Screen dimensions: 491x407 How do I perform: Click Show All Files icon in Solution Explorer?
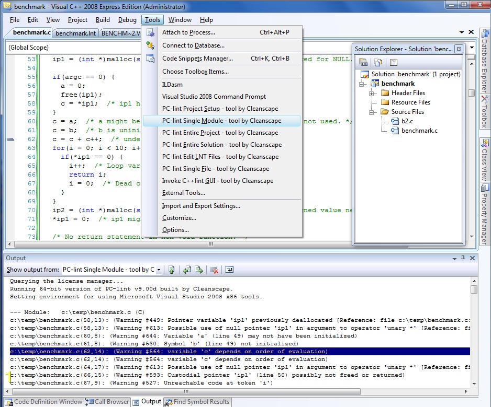click(378, 62)
